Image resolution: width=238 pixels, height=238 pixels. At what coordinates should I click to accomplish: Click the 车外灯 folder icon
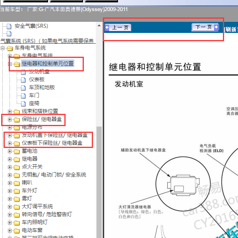[17, 191]
